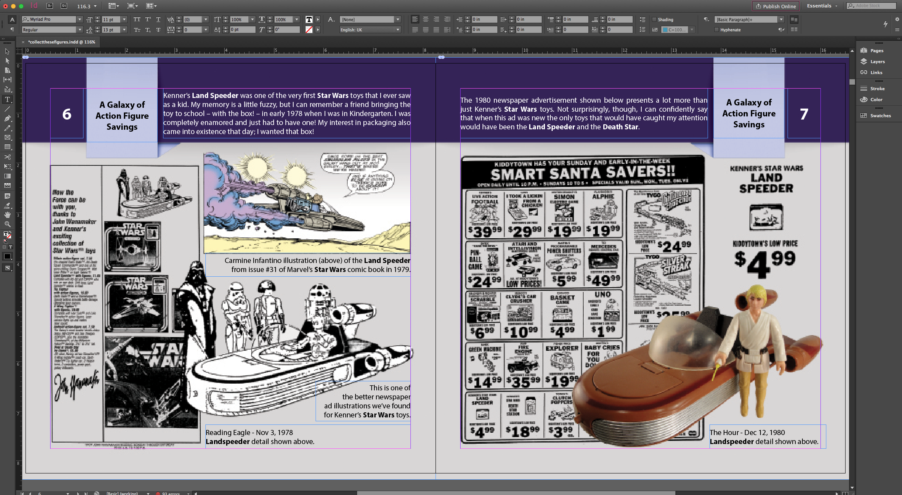902x495 pixels.
Task: Select the Free Transform tool
Action: [7, 167]
